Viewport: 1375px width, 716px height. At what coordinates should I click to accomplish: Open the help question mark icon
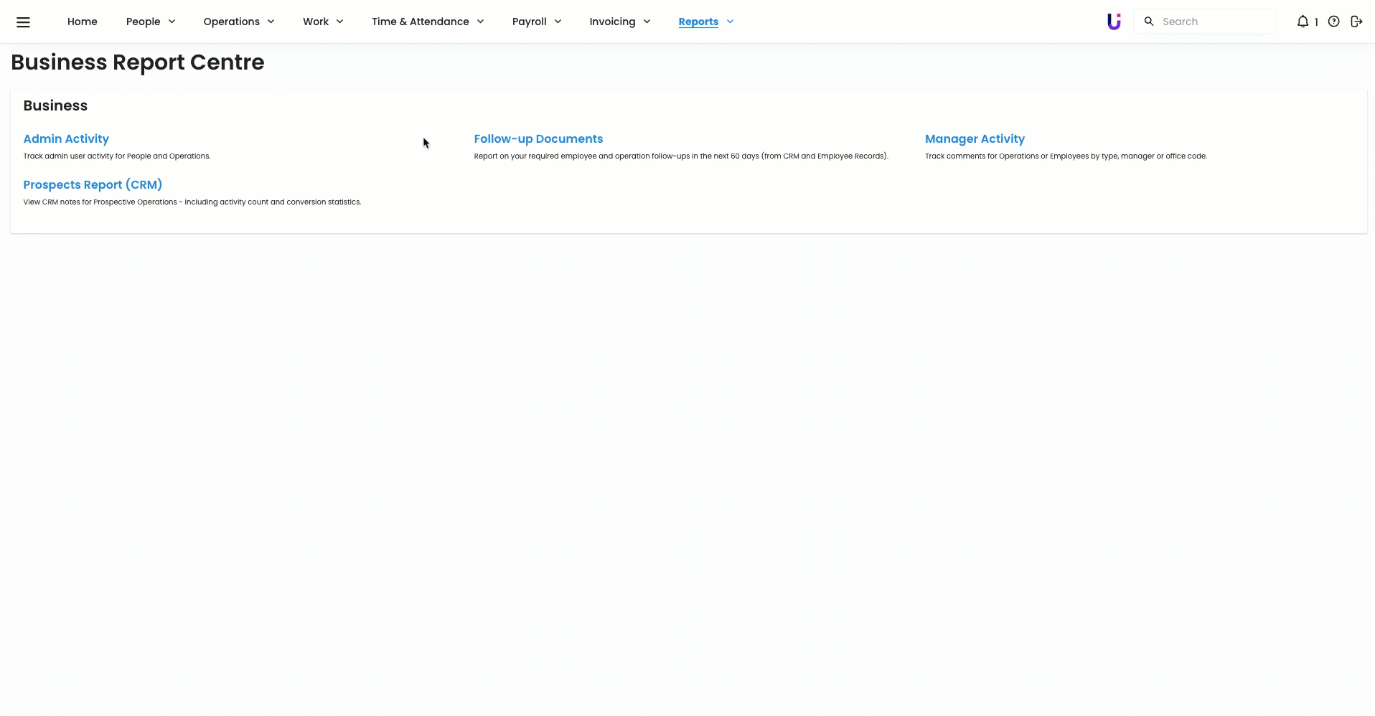[1333, 22]
